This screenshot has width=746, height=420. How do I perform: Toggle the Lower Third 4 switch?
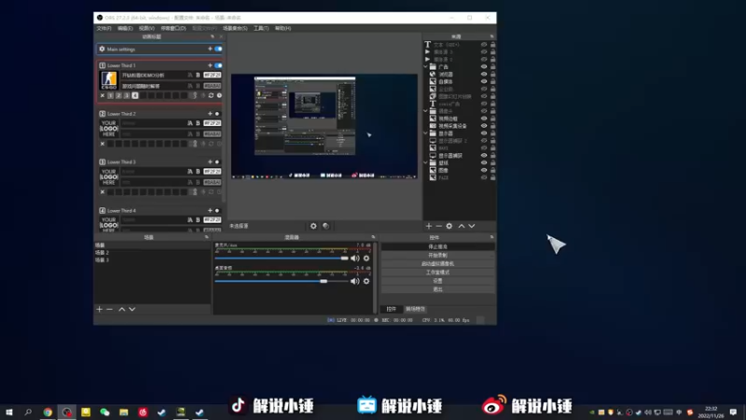click(217, 211)
